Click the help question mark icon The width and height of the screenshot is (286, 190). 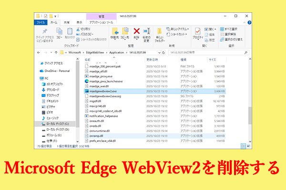click(x=249, y=22)
